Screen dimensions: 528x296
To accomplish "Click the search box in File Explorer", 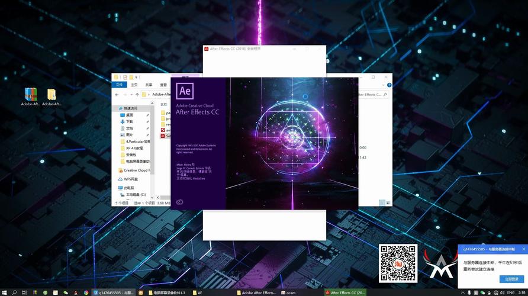I will pos(372,95).
